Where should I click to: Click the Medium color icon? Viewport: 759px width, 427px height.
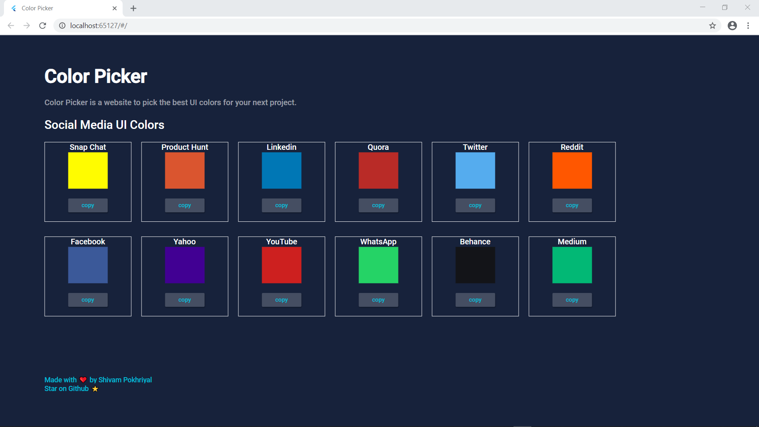click(572, 265)
